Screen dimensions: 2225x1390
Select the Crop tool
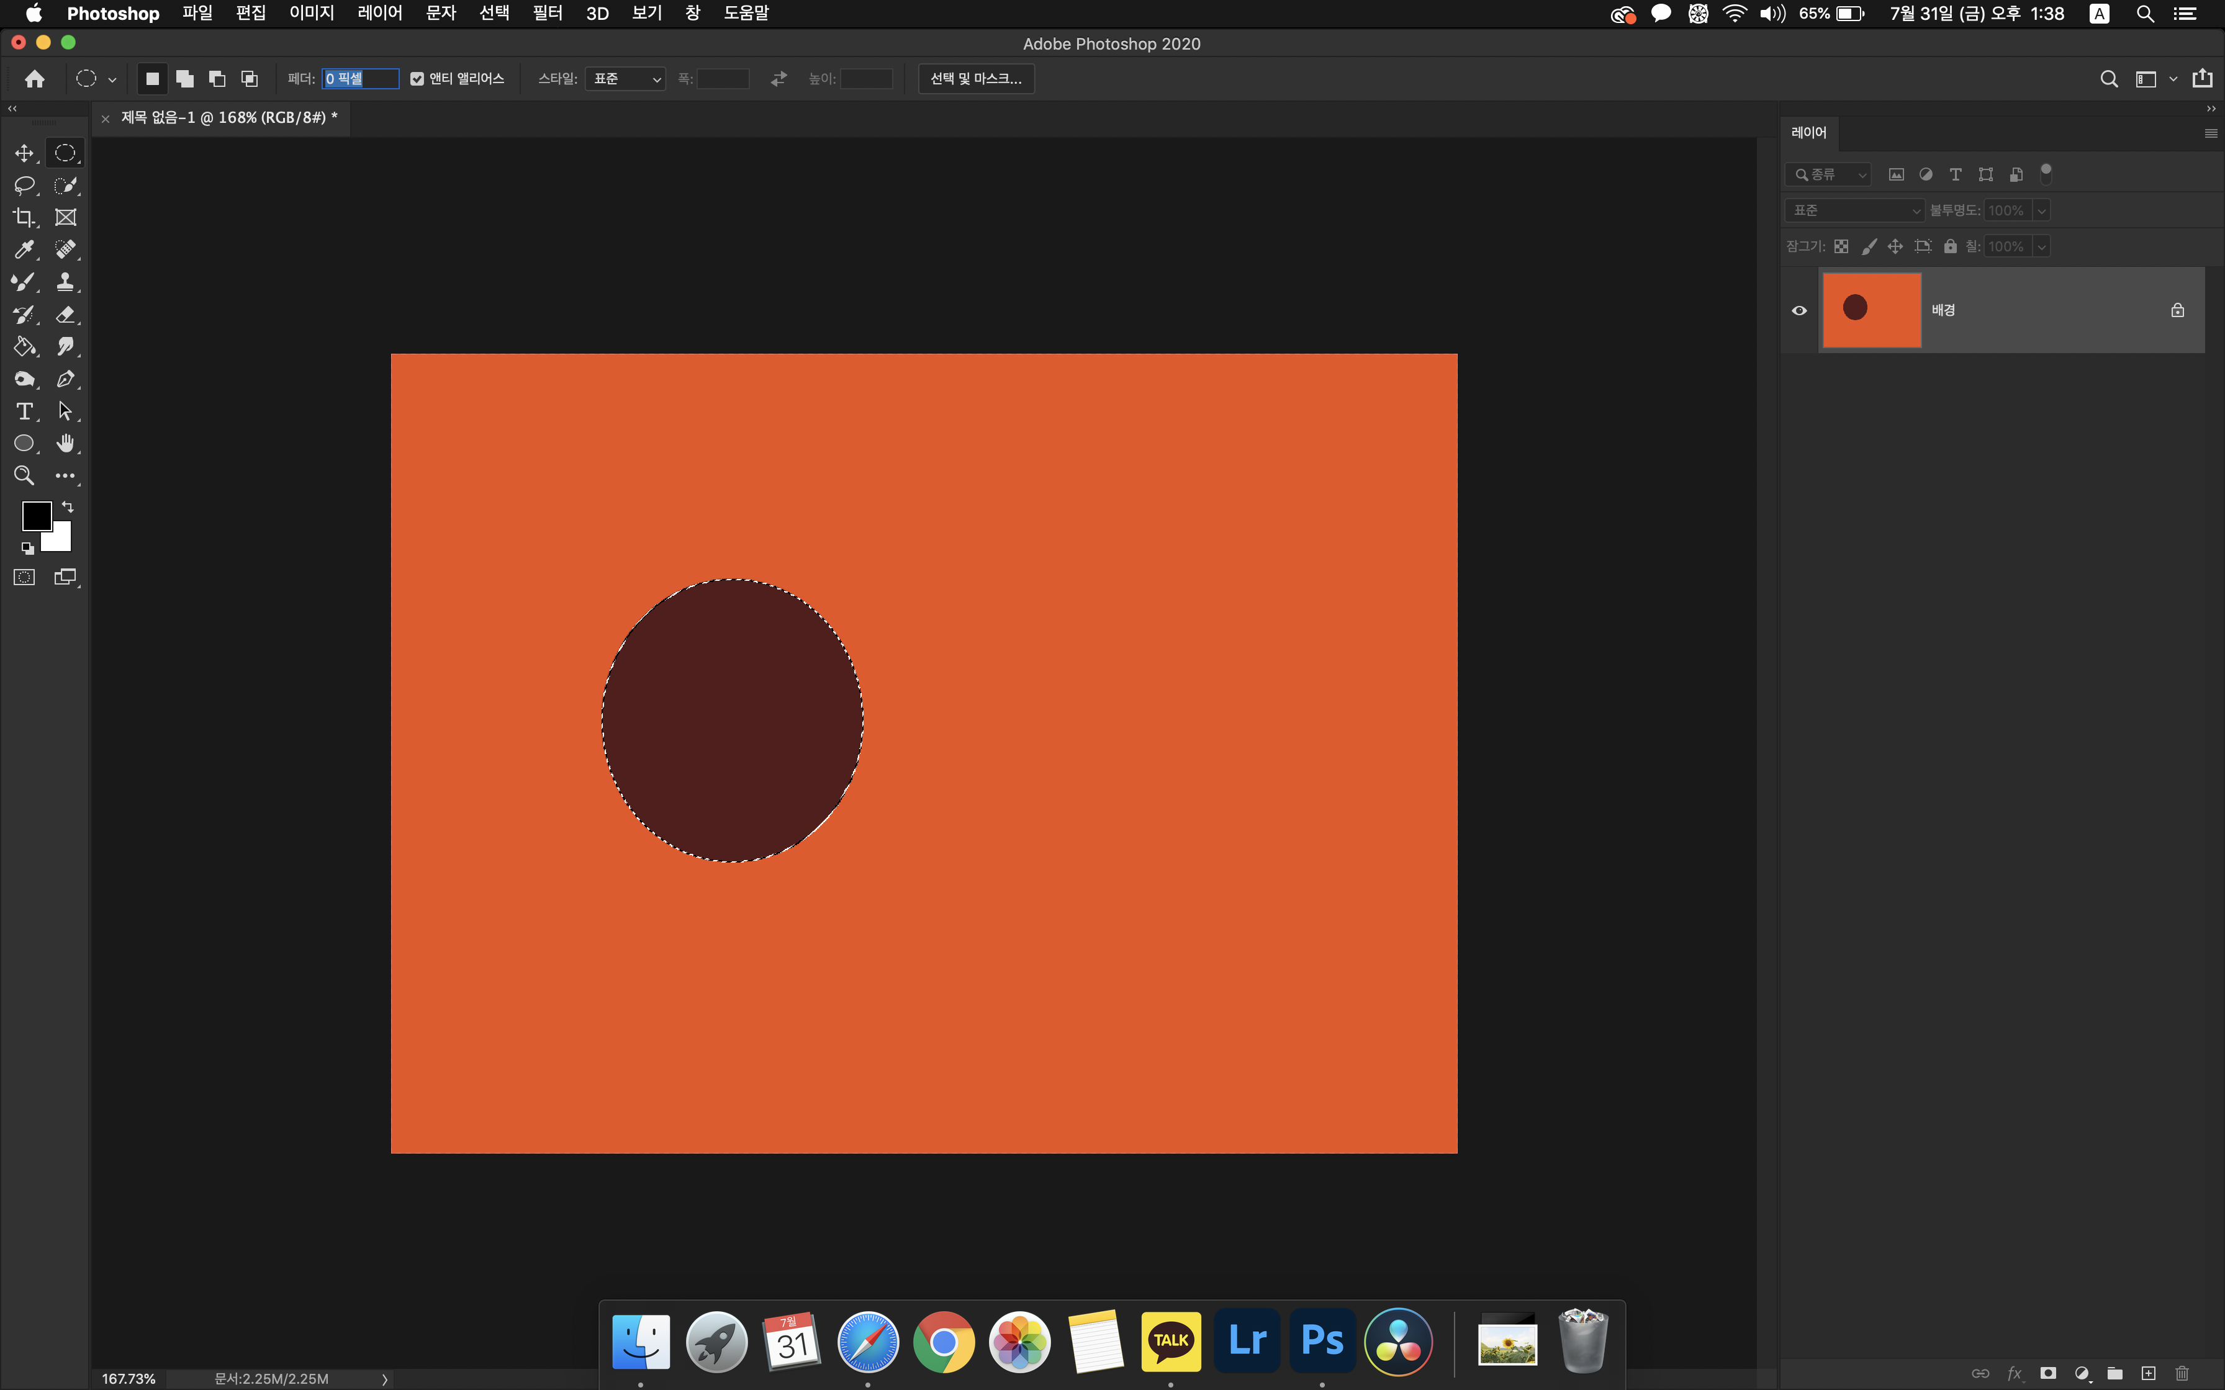click(24, 218)
